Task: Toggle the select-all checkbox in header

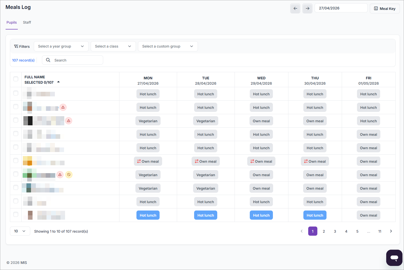Action: pyautogui.click(x=16, y=79)
